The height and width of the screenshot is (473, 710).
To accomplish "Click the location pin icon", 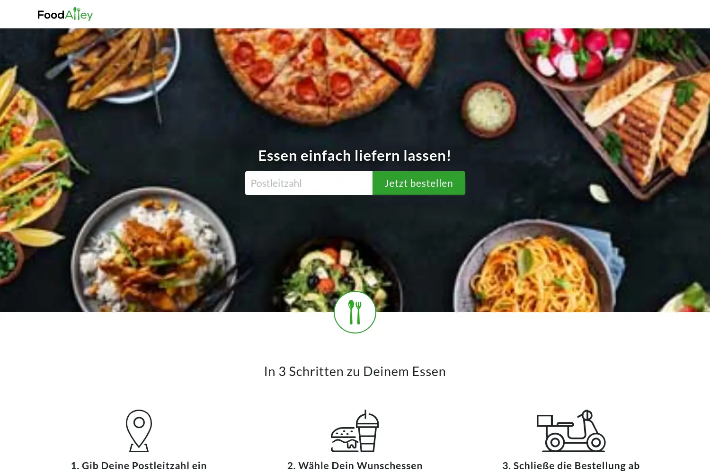I will [x=139, y=431].
